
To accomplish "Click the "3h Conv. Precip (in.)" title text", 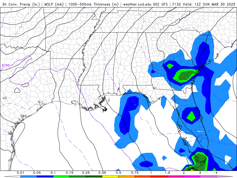I will pyautogui.click(x=21, y=4).
